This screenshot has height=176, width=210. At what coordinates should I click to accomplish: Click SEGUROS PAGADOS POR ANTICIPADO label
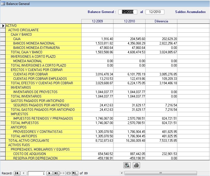tap(41, 105)
